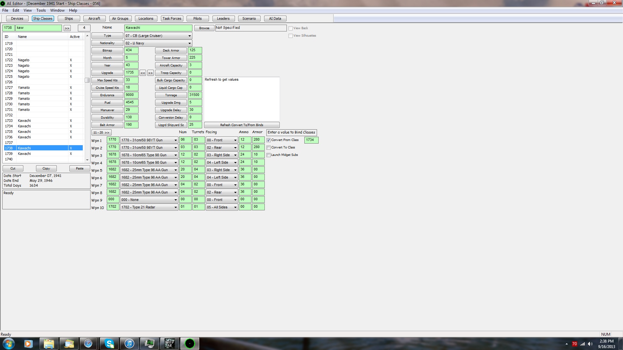The width and height of the screenshot is (623, 350).
Task: Click the volume speaker tray icon
Action: tap(590, 344)
